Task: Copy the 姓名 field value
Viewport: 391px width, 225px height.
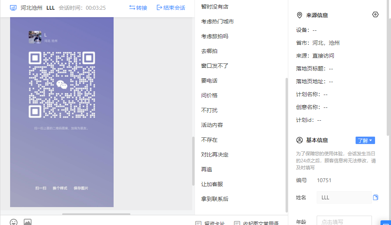Action: click(x=375, y=197)
